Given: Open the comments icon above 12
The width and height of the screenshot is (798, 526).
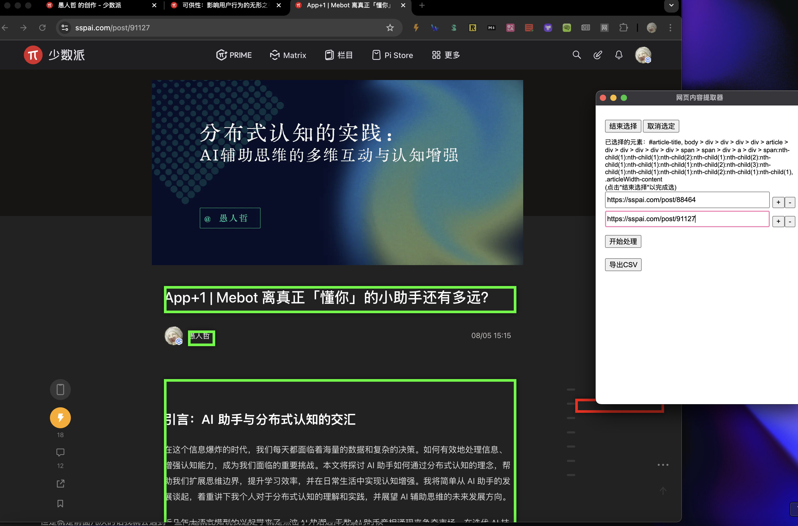Looking at the screenshot, I should (60, 452).
